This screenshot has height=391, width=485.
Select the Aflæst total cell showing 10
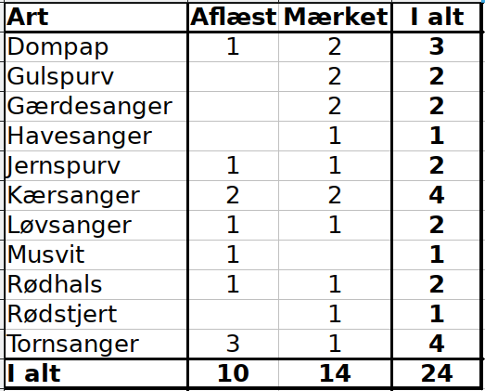point(233,373)
